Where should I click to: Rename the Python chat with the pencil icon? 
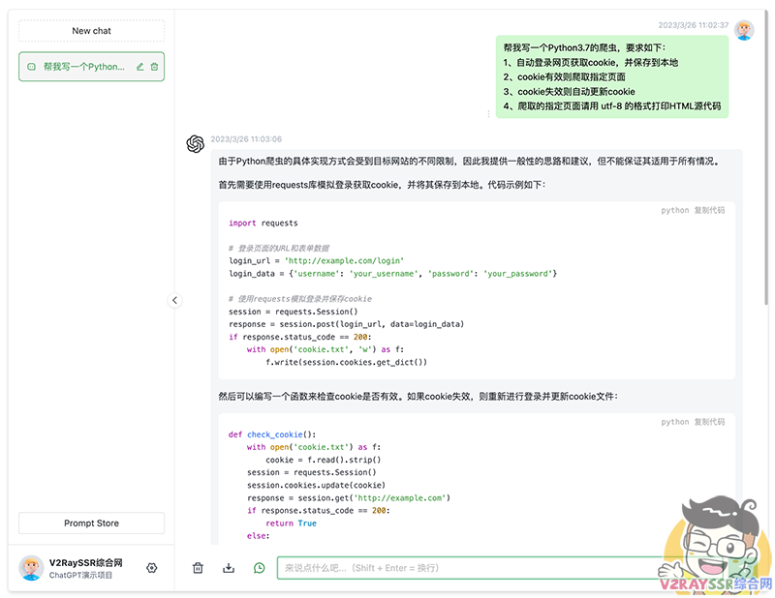(x=141, y=67)
